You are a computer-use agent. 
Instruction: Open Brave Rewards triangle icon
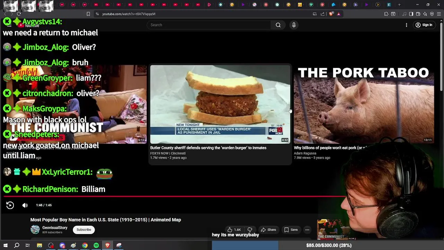(339, 14)
